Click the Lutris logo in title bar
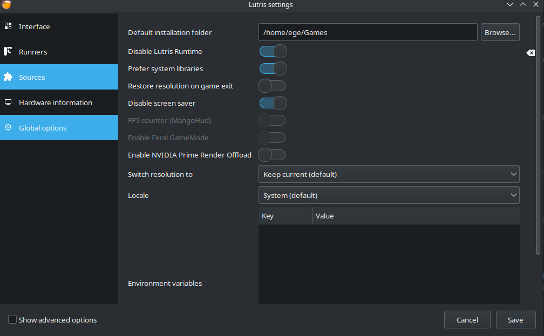The image size is (544, 336). pos(6,4)
